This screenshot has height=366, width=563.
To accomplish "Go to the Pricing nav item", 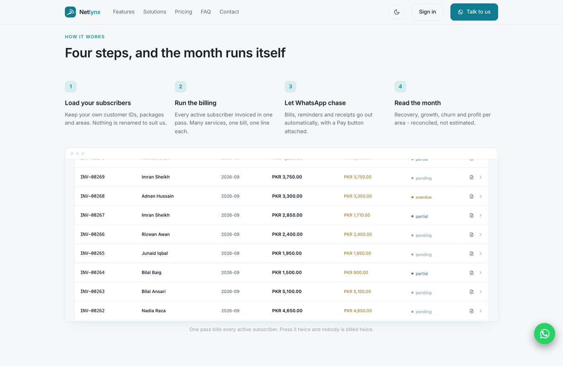I will (183, 12).
